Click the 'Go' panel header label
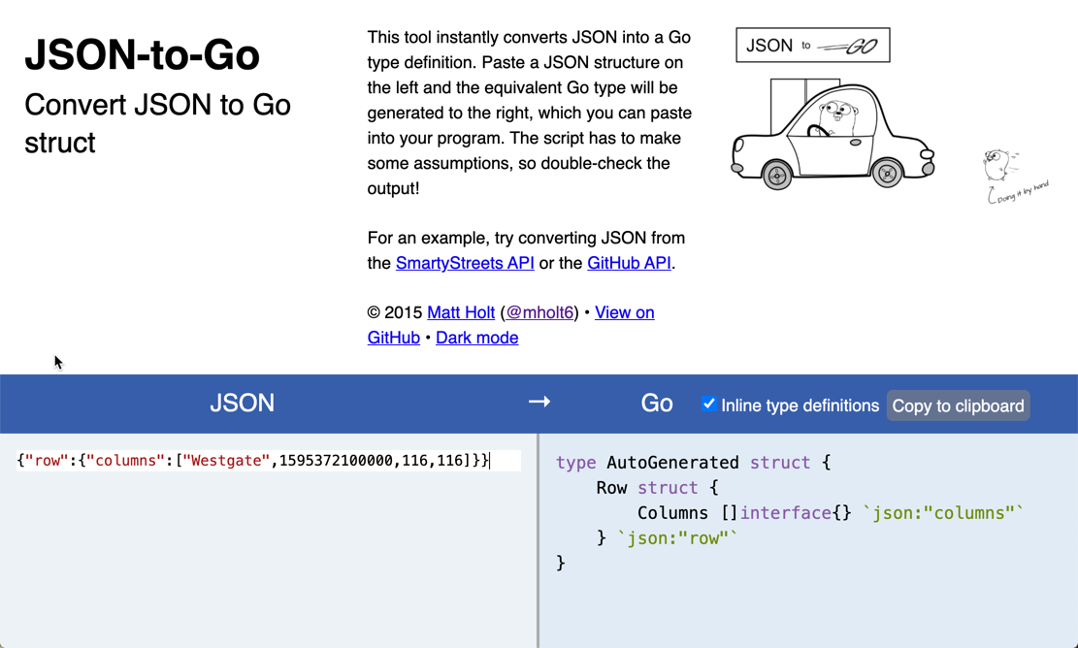 tap(656, 402)
